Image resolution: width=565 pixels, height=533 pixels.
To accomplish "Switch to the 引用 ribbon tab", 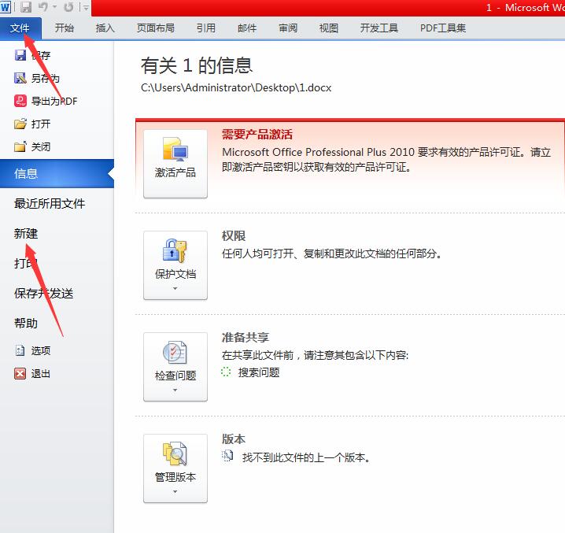I will (205, 28).
